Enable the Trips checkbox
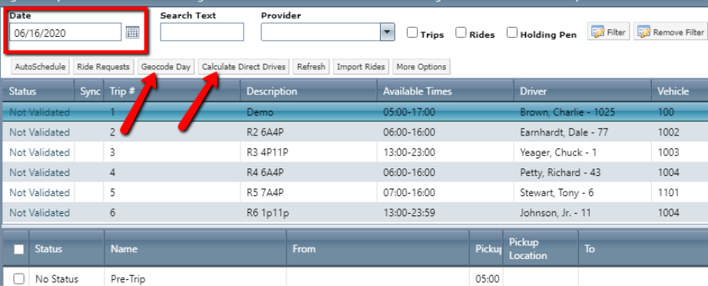The height and width of the screenshot is (286, 708). point(412,33)
